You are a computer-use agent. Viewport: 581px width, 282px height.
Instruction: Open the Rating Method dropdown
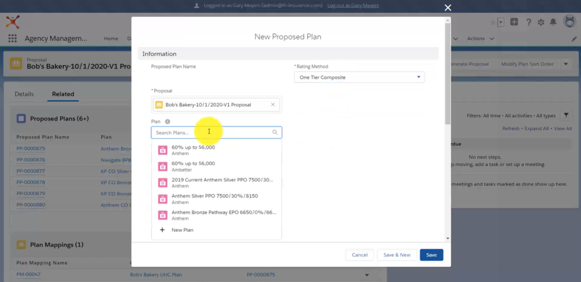tap(418, 77)
